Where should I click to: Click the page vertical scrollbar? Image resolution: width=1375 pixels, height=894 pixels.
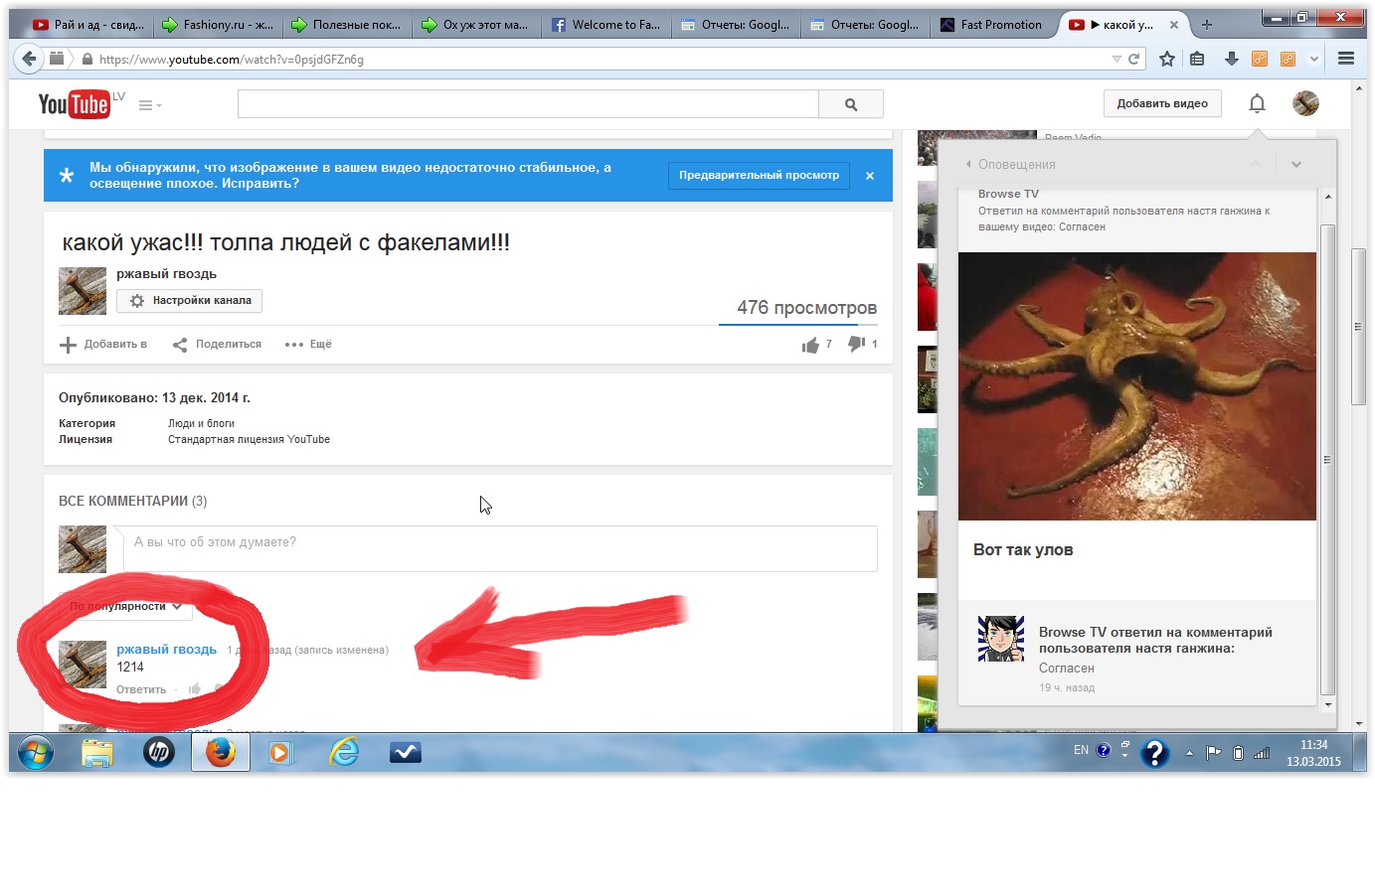(x=1358, y=327)
